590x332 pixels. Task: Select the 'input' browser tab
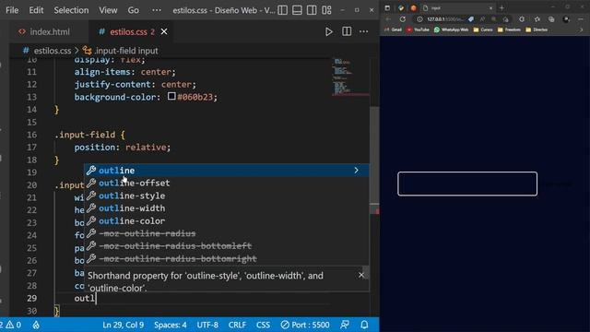(x=457, y=8)
